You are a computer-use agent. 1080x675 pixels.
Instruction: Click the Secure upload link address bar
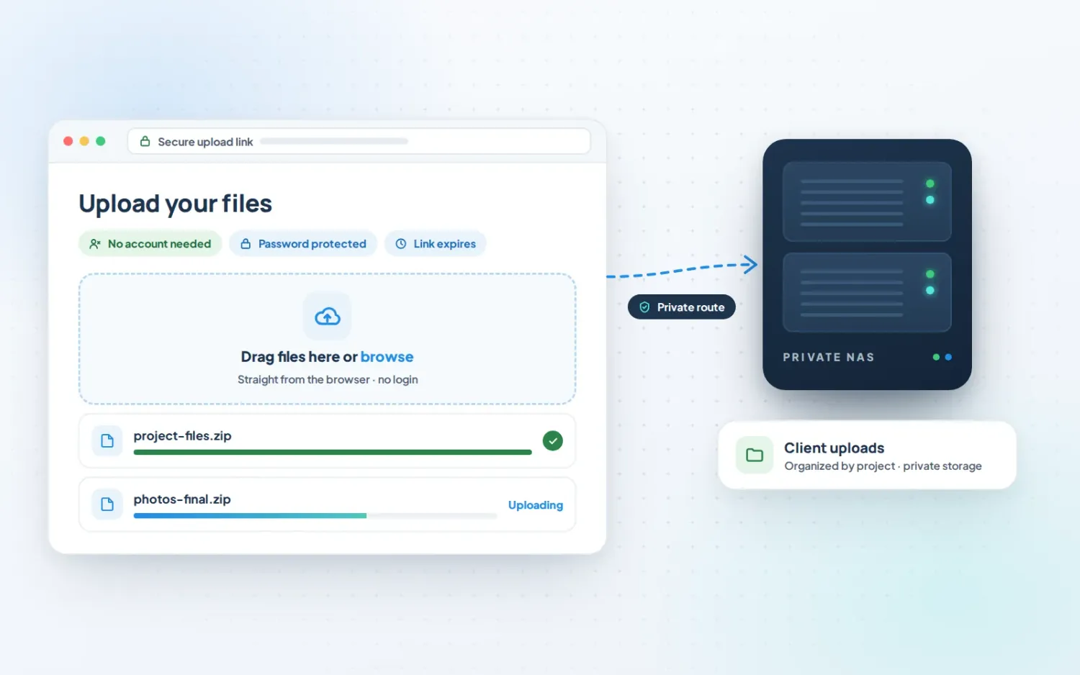tap(359, 141)
